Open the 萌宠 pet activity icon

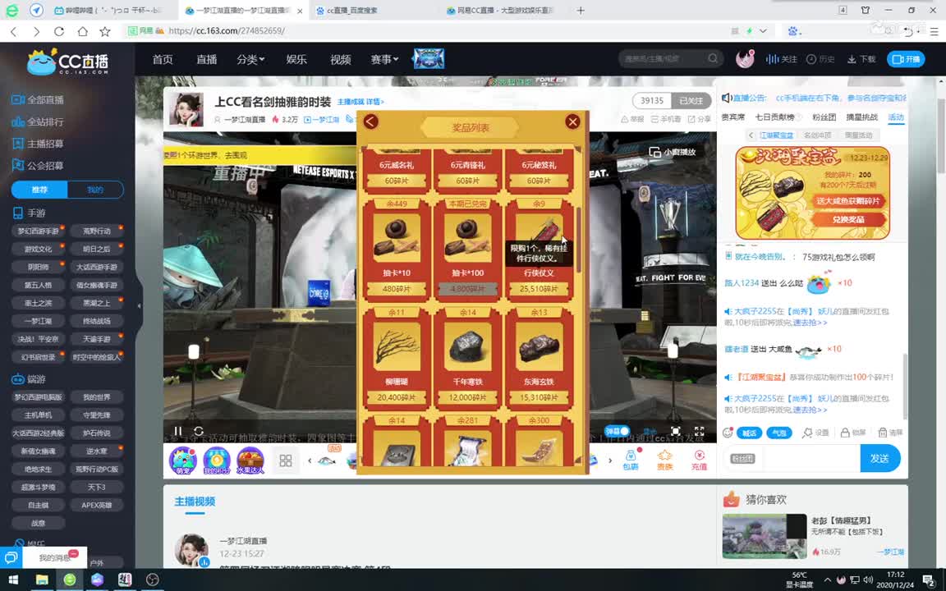pyautogui.click(x=183, y=460)
